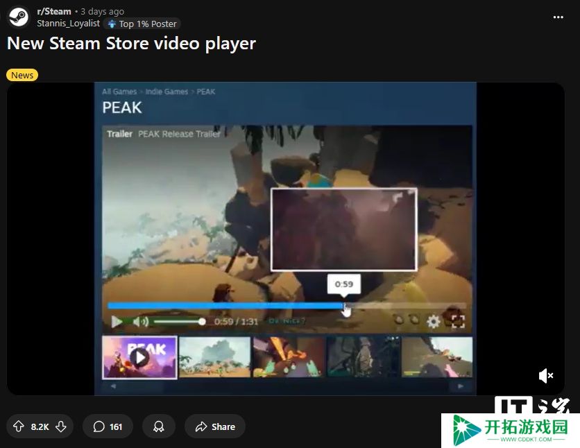Viewport: 580px width, 448px height.
Task: Select the PEAK trailer thumbnail
Action: 139,357
